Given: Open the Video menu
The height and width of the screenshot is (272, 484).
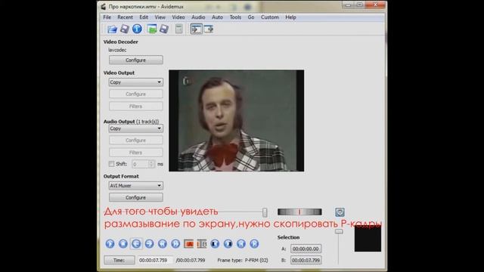Looking at the screenshot, I should tap(178, 17).
